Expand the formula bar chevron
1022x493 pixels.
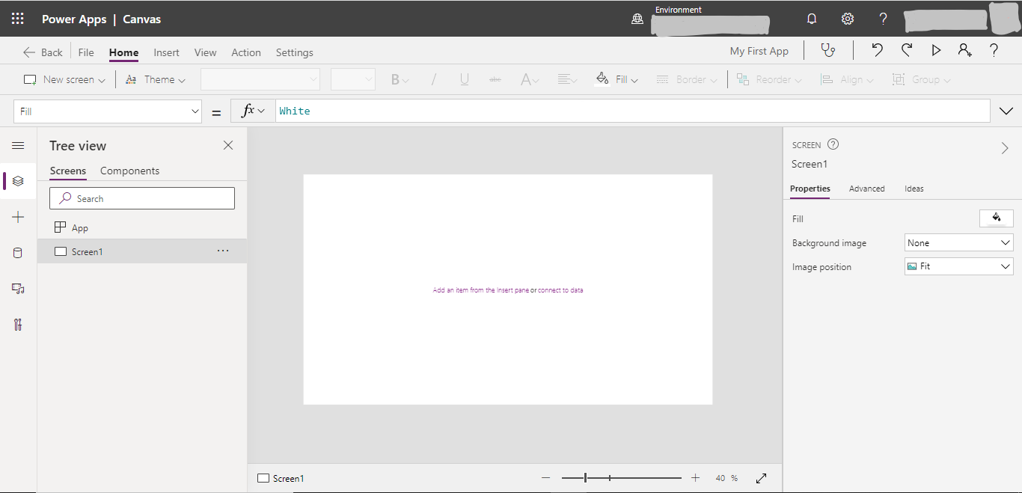[x=1006, y=111]
